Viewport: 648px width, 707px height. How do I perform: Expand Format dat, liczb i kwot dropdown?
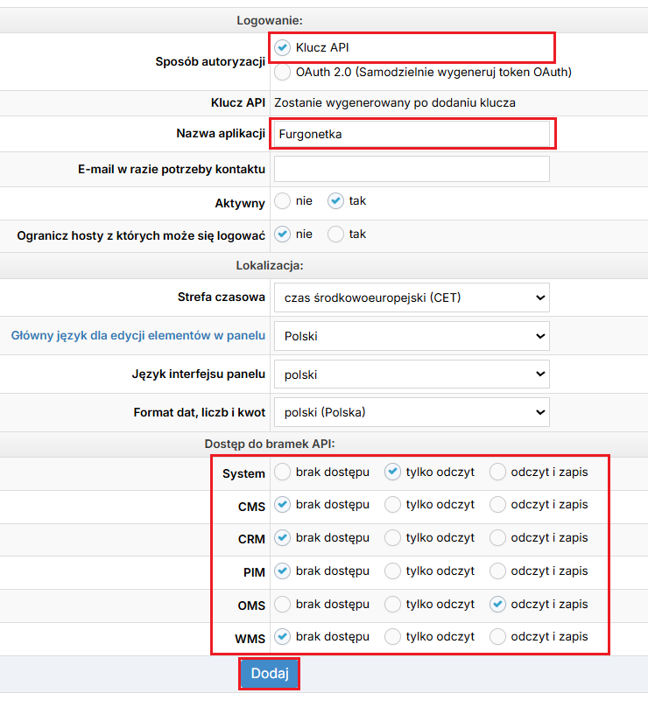(412, 412)
